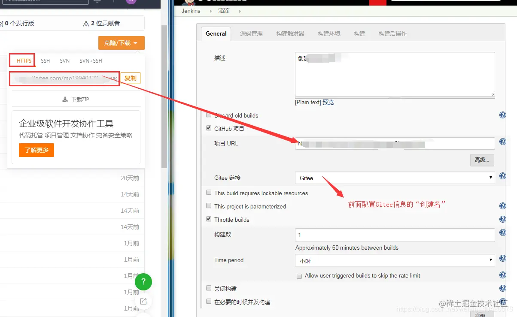Click inside the 描述 text area
Viewport: 517px width, 317px height.
(395, 74)
